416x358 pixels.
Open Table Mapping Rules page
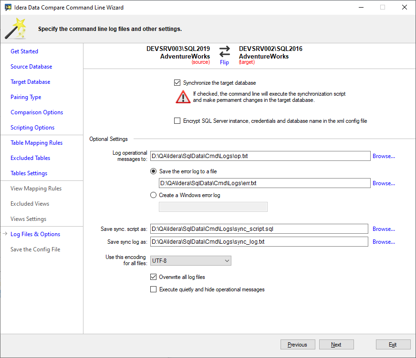[37, 143]
